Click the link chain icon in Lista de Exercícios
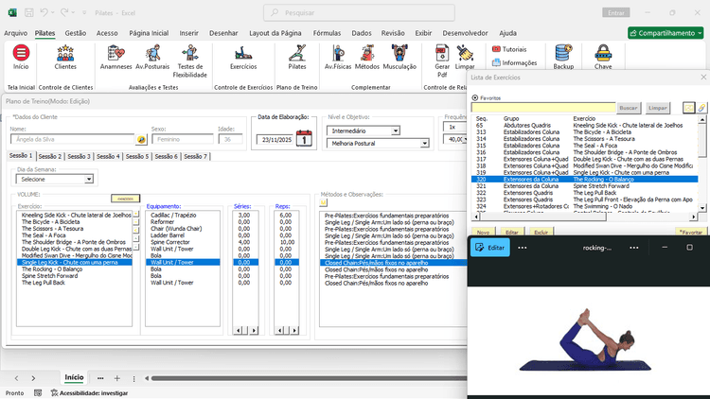 (x=701, y=108)
